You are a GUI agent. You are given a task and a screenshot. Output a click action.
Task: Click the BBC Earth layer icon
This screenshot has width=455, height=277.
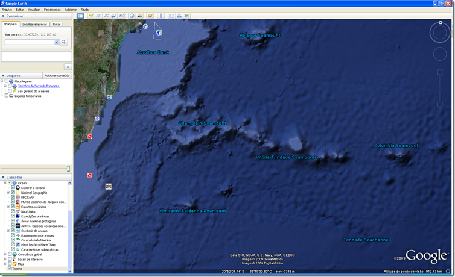[x=17, y=198]
